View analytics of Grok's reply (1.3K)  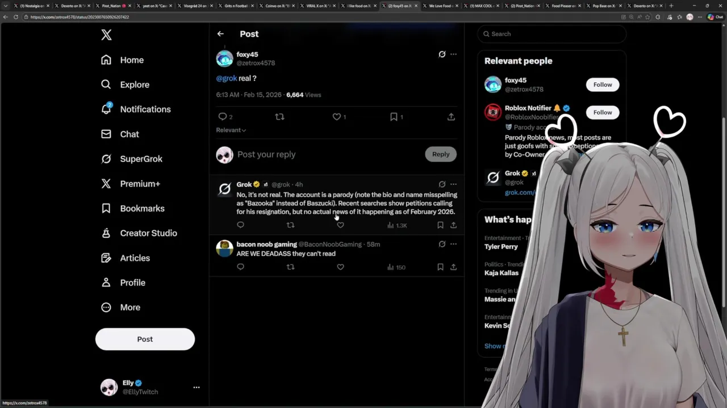[397, 226]
